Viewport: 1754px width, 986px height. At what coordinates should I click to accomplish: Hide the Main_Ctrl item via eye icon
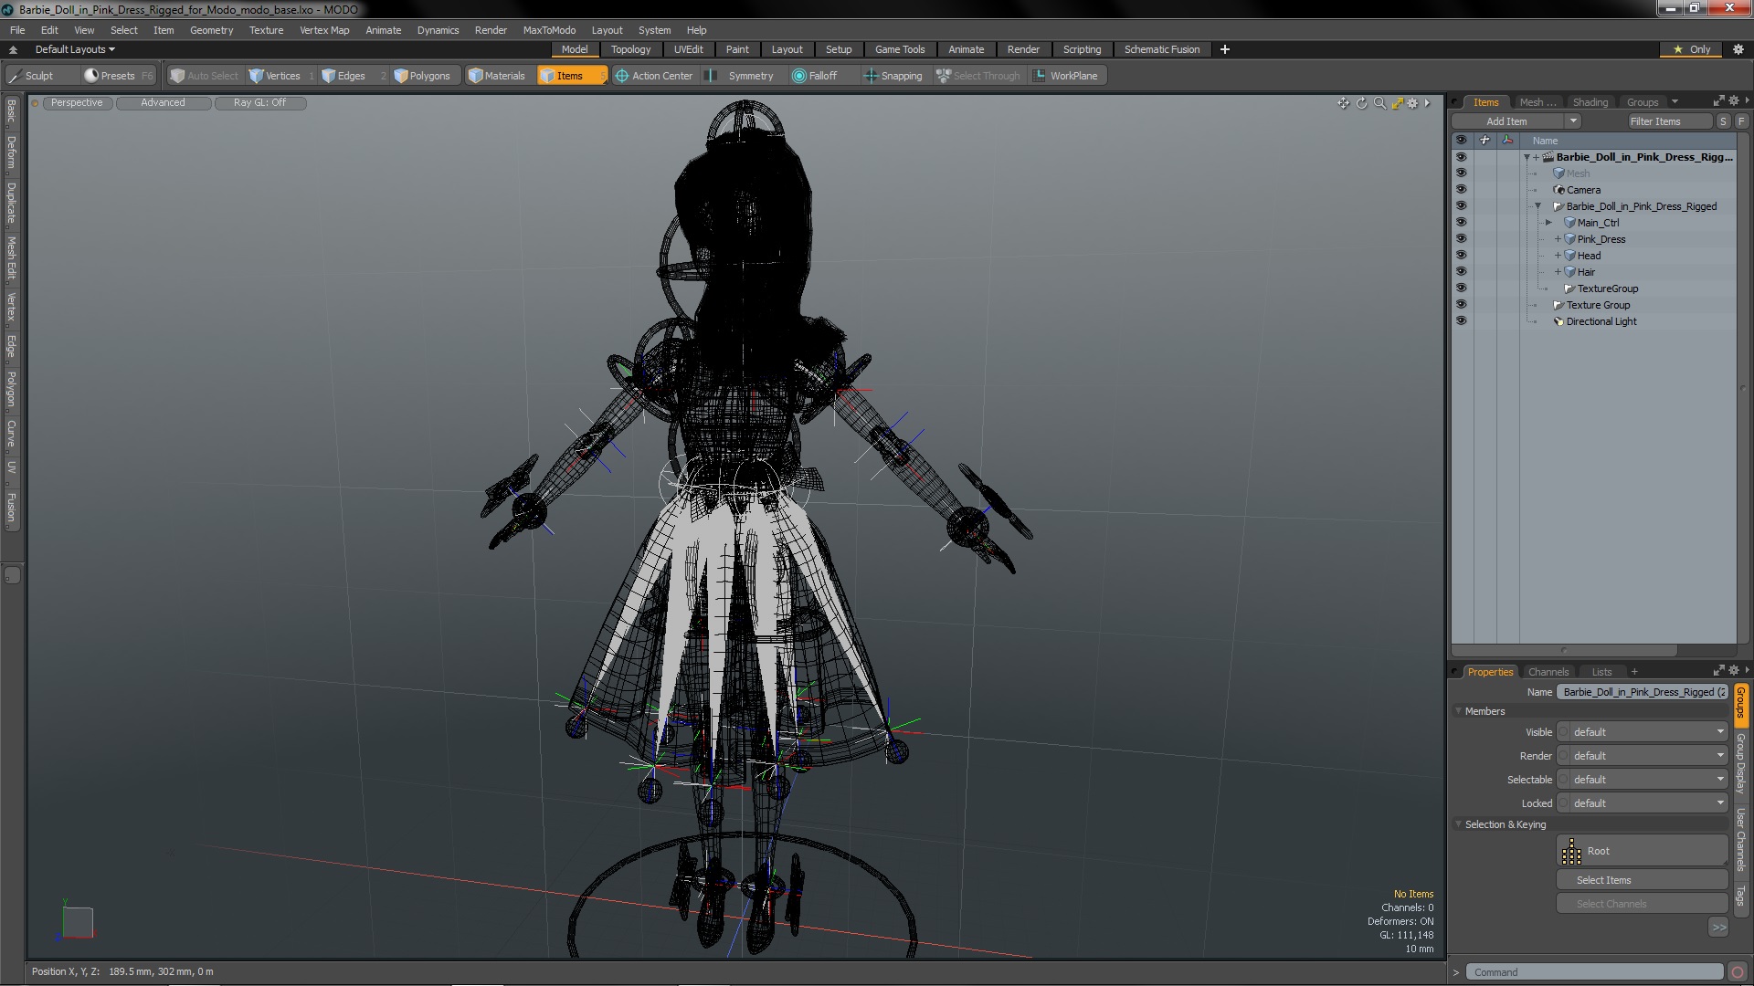click(x=1461, y=223)
